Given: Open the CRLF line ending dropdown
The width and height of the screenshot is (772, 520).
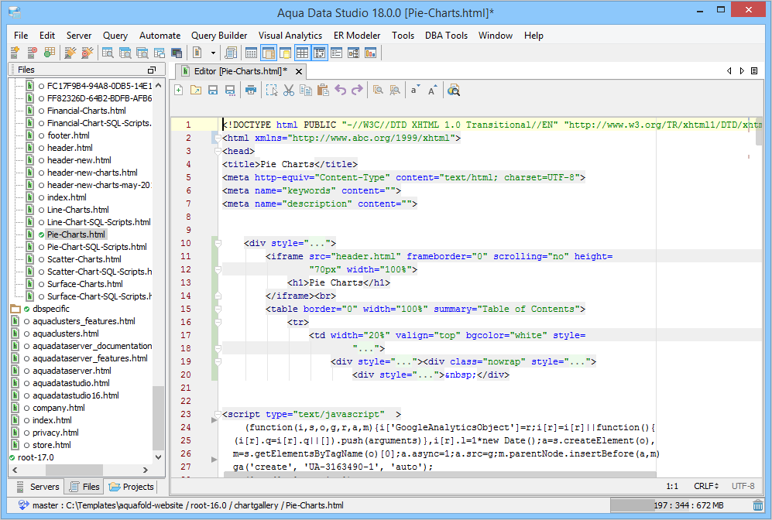Looking at the screenshot, I should click(x=707, y=486).
